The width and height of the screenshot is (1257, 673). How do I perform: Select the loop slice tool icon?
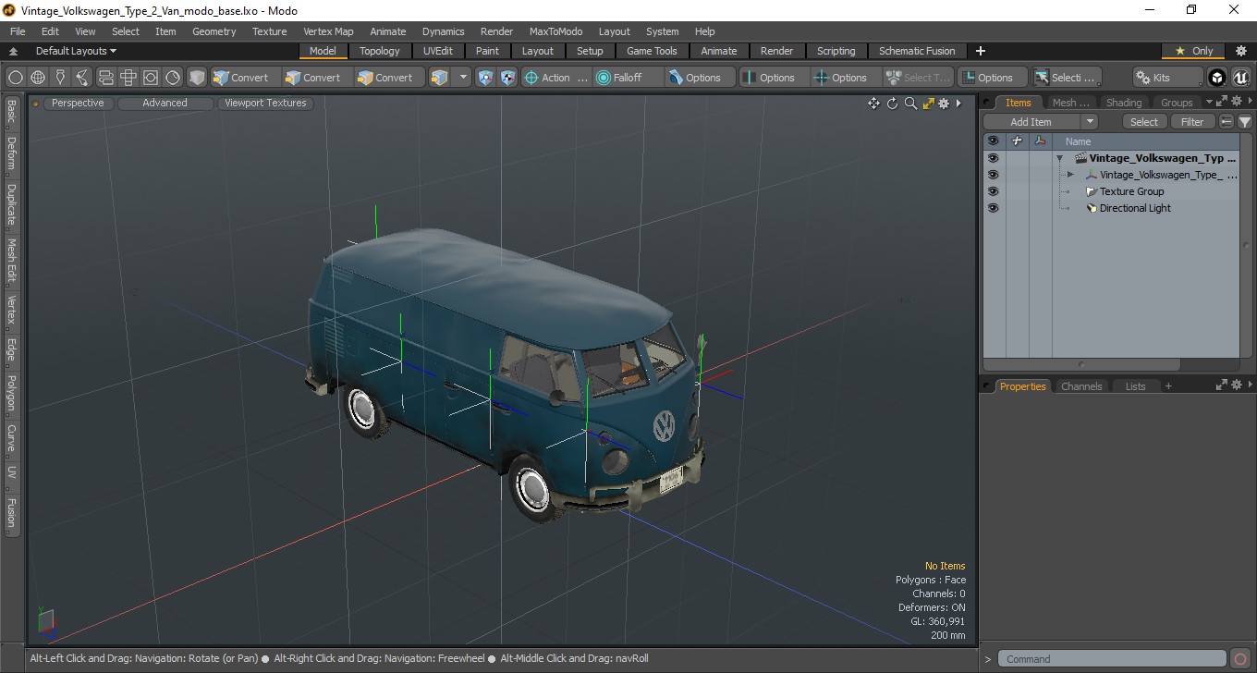point(105,78)
